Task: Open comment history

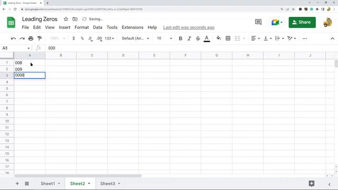Action: (x=258, y=22)
